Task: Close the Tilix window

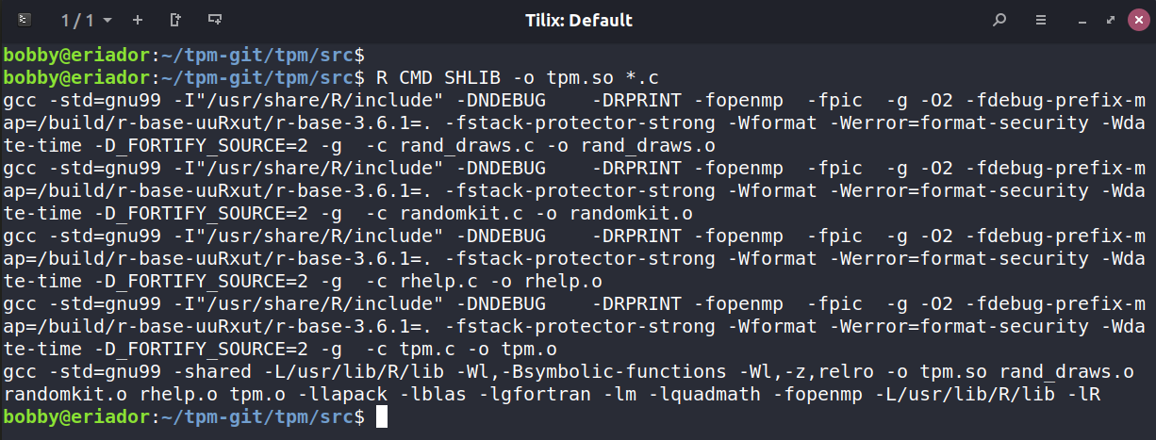Action: (x=1137, y=20)
